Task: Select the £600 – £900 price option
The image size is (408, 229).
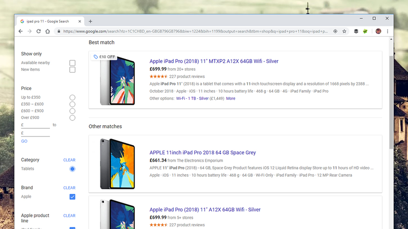Action: pyautogui.click(x=72, y=111)
